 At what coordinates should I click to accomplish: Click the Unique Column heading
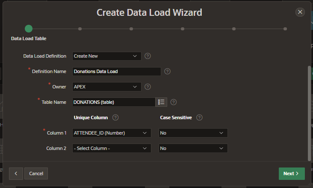(x=91, y=117)
